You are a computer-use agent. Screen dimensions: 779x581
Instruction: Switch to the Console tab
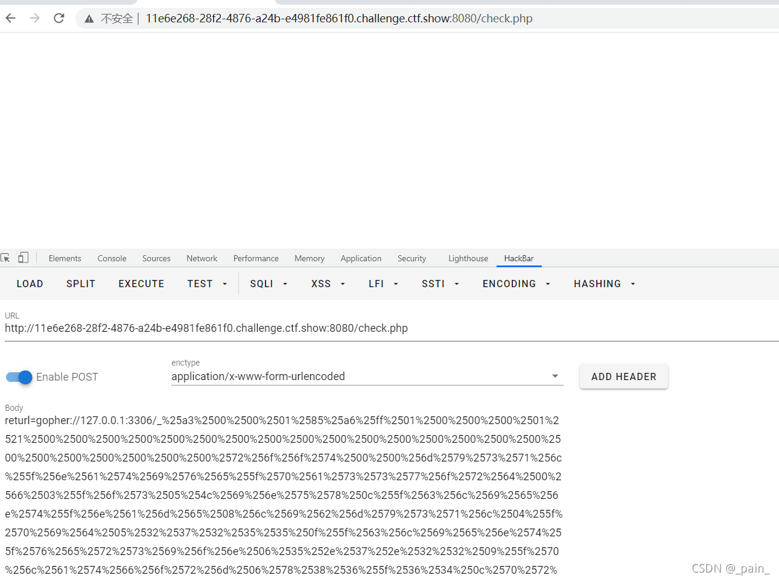click(x=112, y=258)
